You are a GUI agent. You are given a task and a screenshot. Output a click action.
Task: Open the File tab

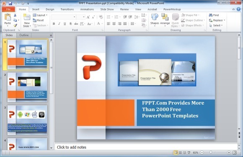[x=8, y=9]
